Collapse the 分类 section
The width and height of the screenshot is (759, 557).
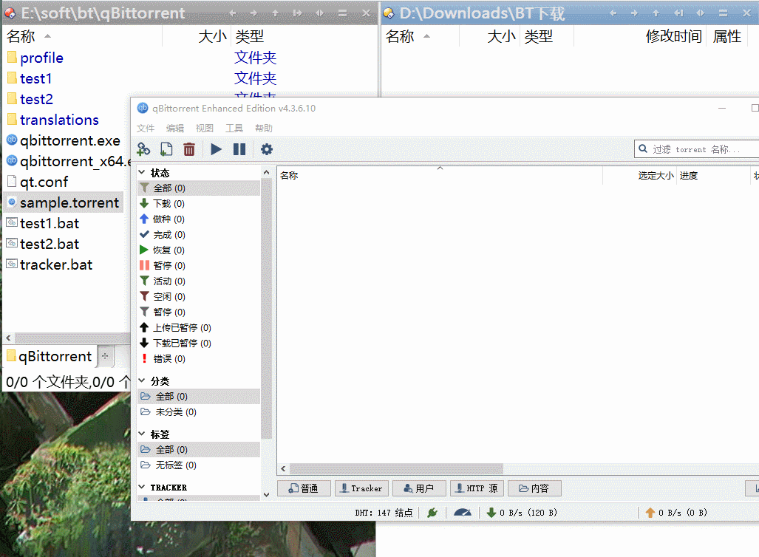point(142,380)
